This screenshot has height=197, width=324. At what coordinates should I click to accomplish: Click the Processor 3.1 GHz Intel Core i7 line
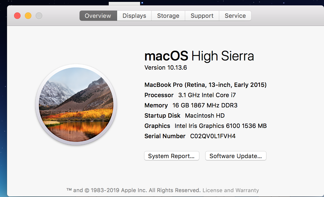tap(190, 95)
